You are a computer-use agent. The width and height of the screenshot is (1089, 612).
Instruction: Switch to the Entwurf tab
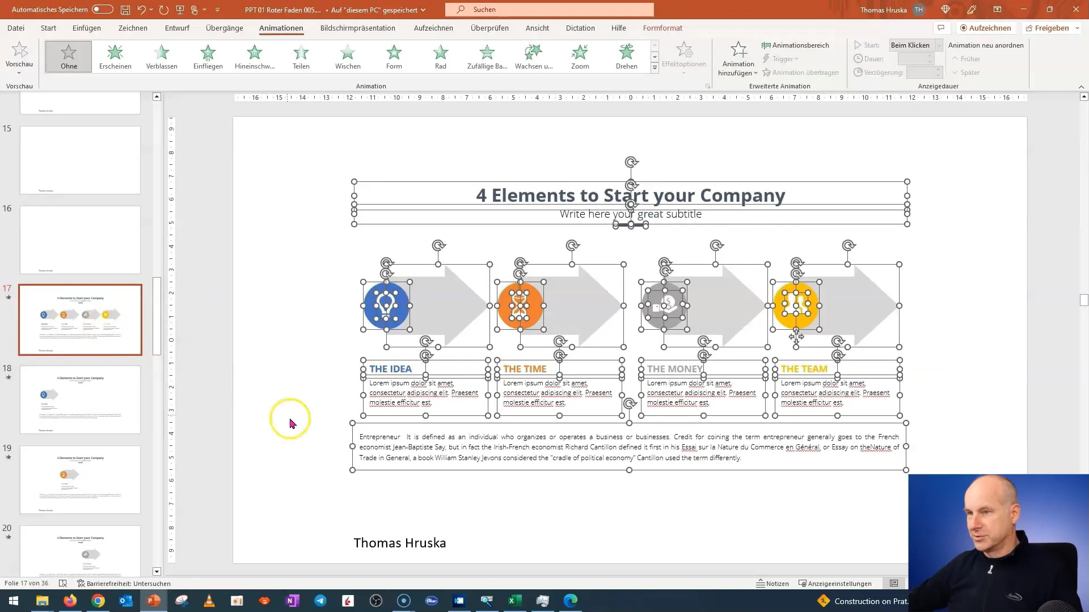point(177,28)
